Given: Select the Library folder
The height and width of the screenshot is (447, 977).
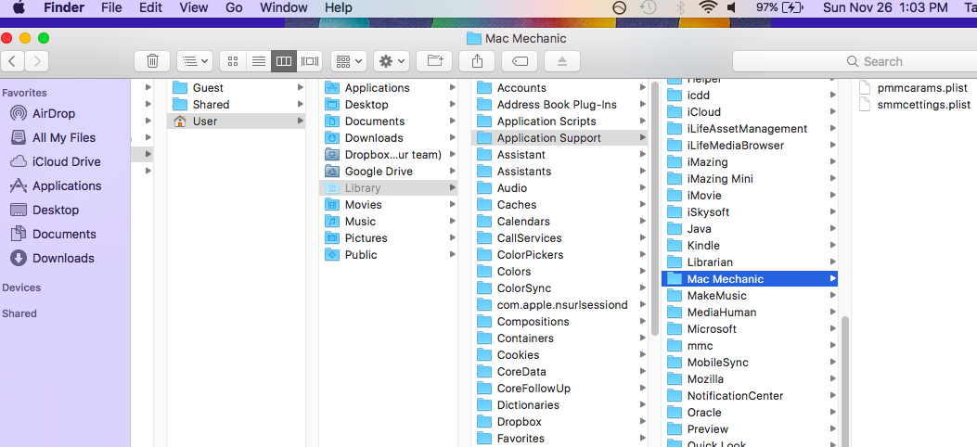Looking at the screenshot, I should 388,188.
